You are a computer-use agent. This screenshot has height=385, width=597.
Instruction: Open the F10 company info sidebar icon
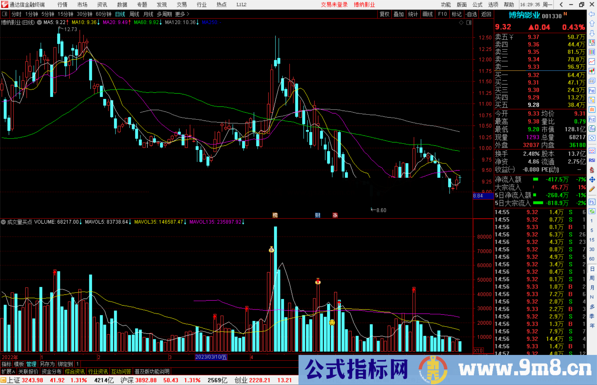point(592,91)
